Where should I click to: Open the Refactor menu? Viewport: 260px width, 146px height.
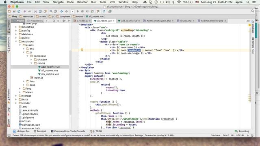[x=82, y=2]
